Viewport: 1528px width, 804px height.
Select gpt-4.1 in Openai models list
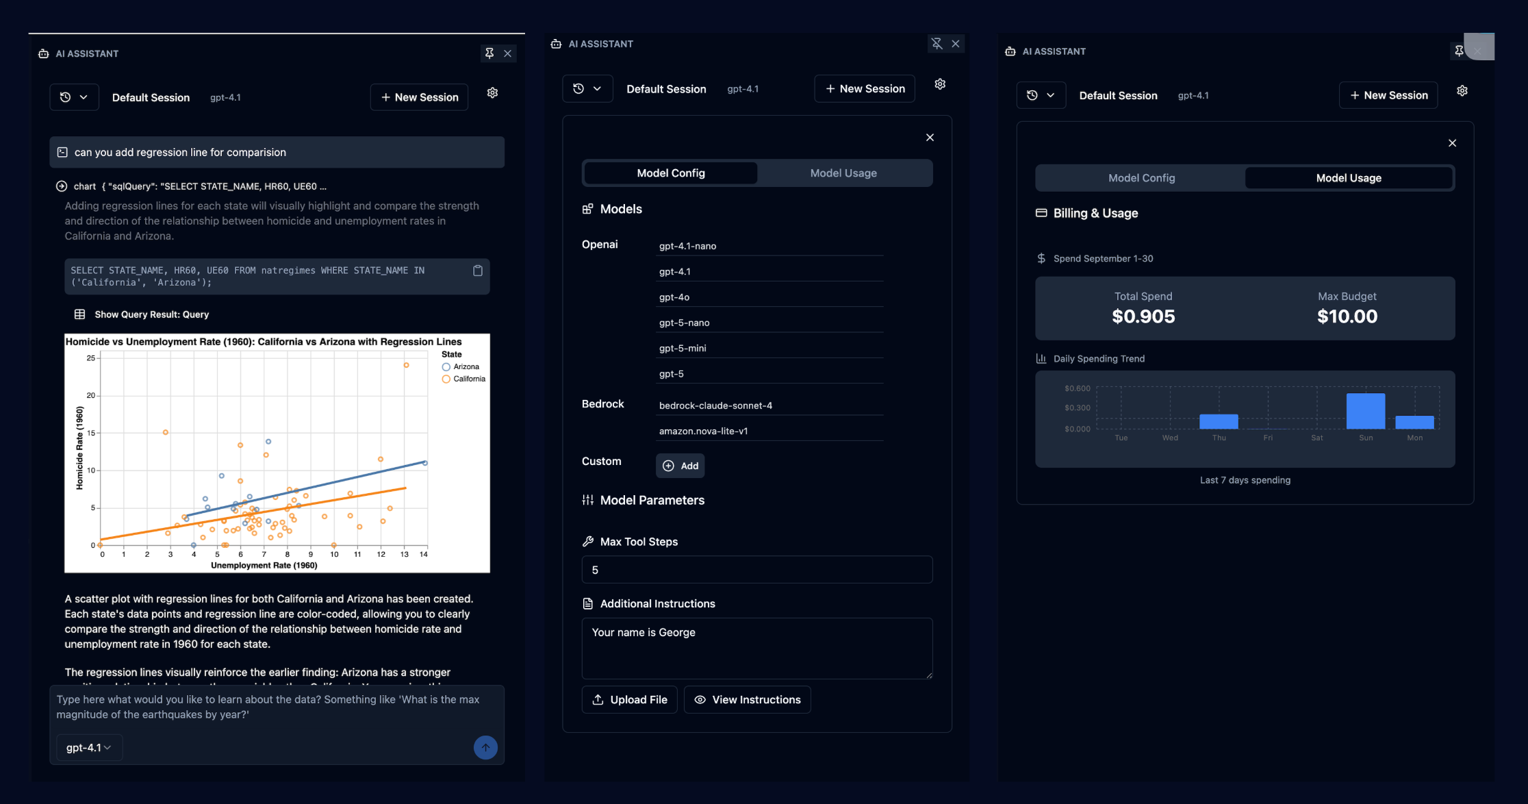[x=769, y=272]
